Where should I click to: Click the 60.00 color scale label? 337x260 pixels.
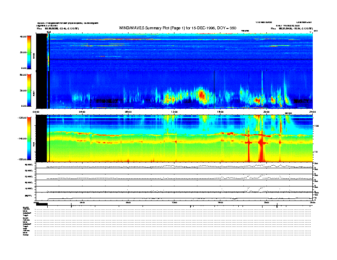[x=23, y=75]
